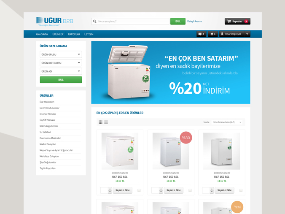Open the Sırala sort dropdown
This screenshot has width=285, height=214.
click(x=227, y=122)
